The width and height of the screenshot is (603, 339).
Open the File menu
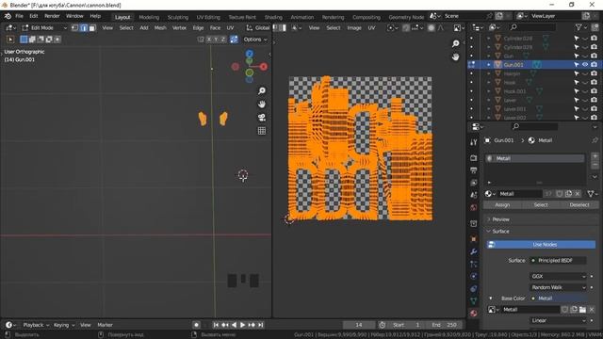(x=19, y=16)
